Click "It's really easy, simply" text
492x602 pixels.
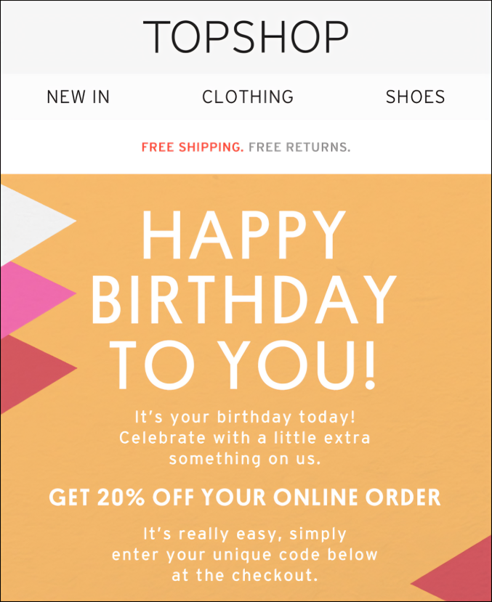pos(246,534)
